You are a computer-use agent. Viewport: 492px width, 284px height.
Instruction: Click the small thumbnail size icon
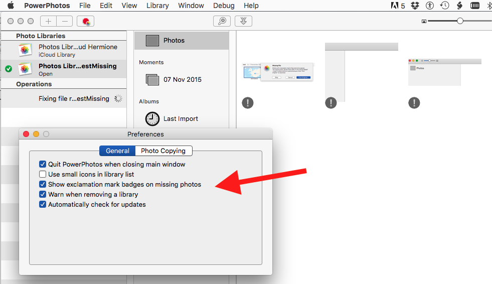[x=424, y=22]
